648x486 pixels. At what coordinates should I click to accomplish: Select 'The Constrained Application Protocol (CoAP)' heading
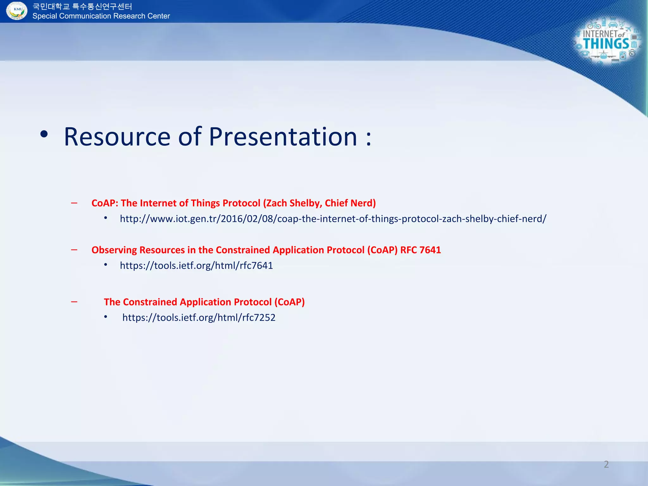[x=204, y=302]
